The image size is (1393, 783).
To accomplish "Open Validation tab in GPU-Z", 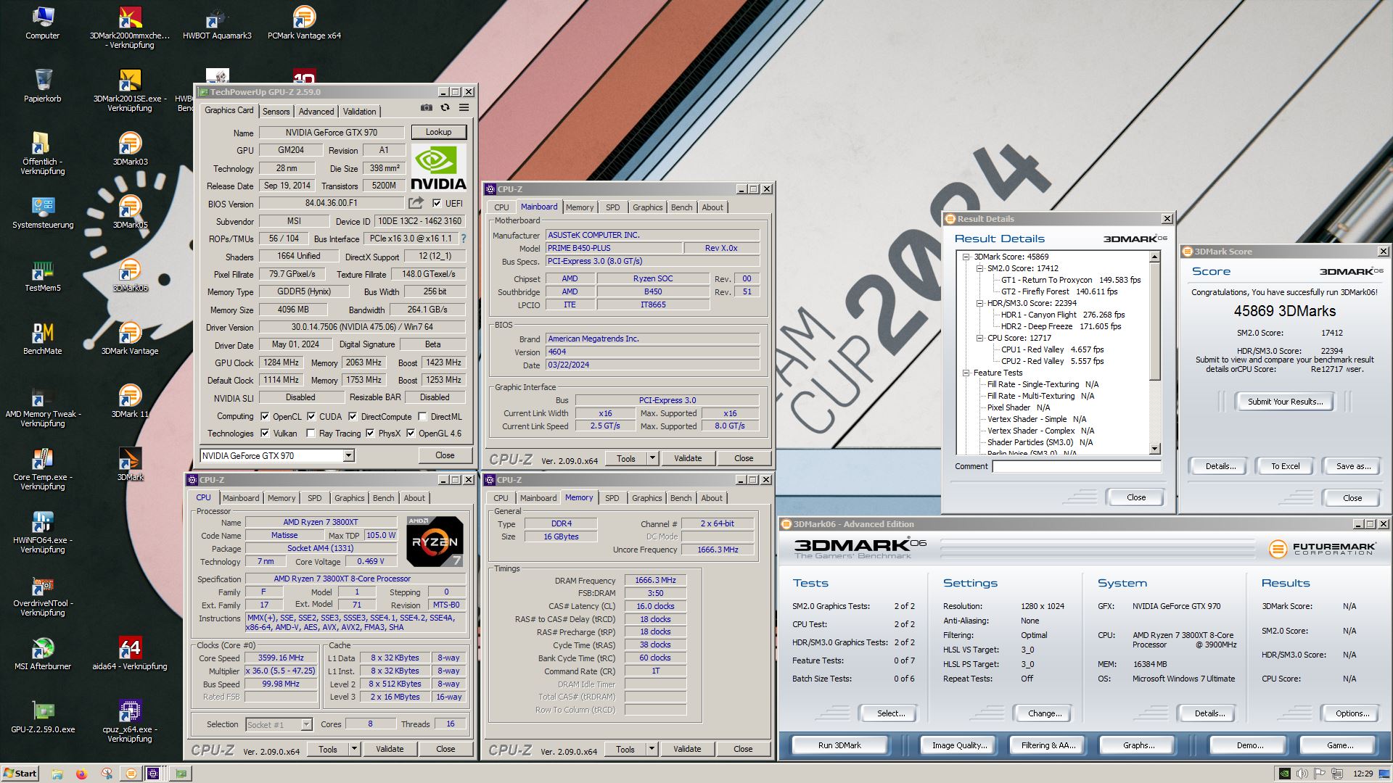I will click(x=359, y=112).
